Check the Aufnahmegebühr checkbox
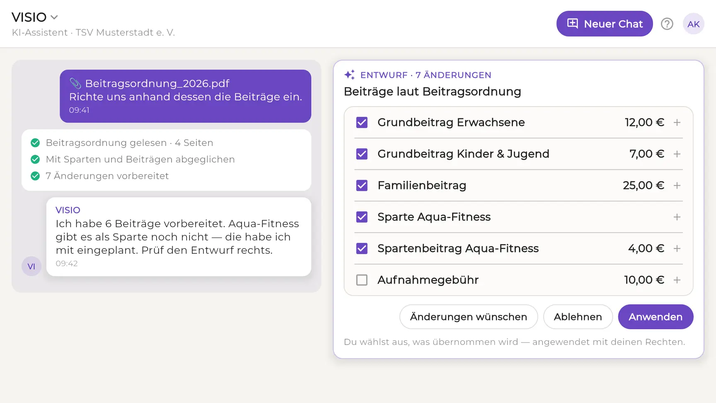716x403 pixels. (x=362, y=280)
